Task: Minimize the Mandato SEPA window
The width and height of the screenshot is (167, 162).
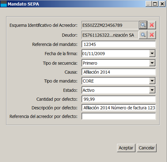Action: click(149, 4)
